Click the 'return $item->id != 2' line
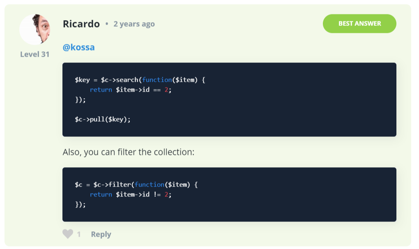 [130, 194]
